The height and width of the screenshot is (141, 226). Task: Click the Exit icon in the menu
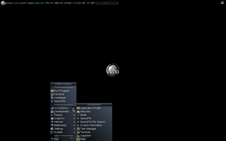(x=52, y=139)
